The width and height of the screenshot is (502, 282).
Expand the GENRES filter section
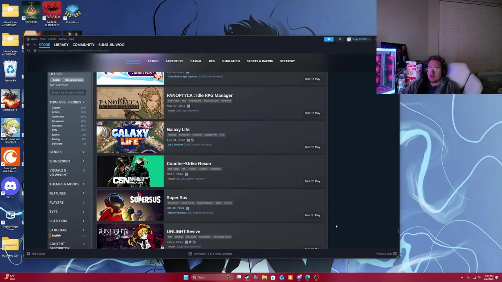(x=67, y=152)
